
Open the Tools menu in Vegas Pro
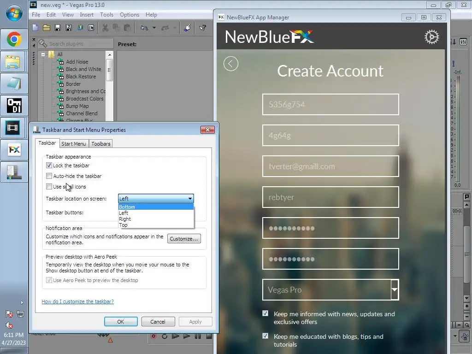[106, 15]
